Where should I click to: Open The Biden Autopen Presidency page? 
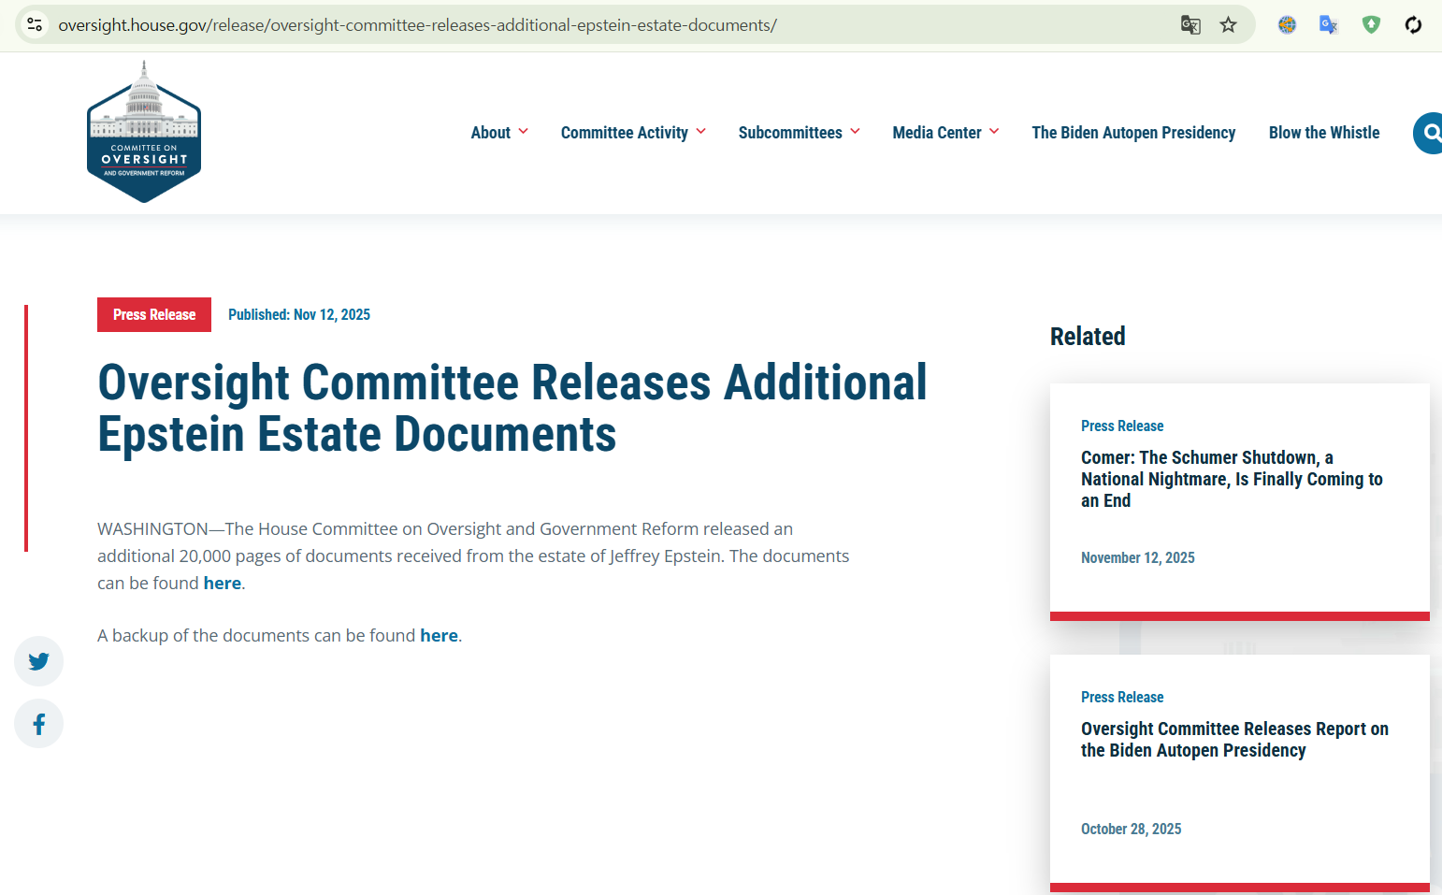click(x=1133, y=133)
